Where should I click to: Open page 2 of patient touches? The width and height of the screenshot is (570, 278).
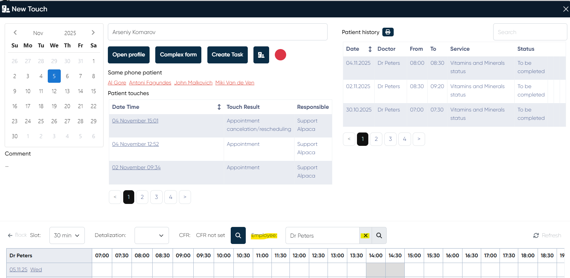(142, 197)
